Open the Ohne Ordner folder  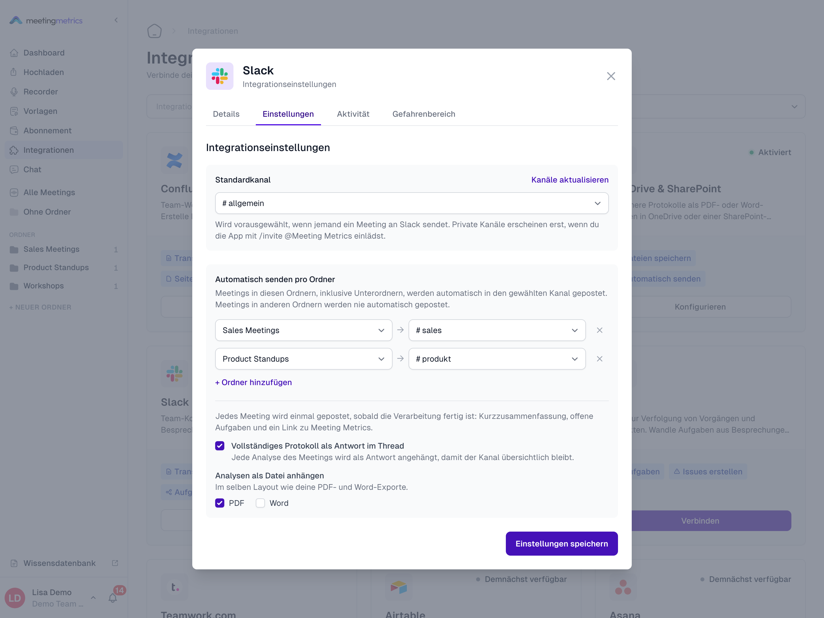[x=64, y=212]
